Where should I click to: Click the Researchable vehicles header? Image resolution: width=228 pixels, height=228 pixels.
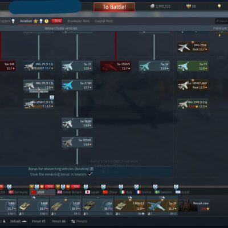(x=61, y=28)
